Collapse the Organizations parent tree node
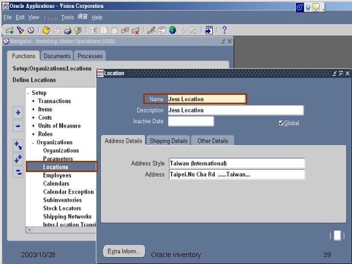The width and height of the screenshot is (352, 264). tap(33, 143)
